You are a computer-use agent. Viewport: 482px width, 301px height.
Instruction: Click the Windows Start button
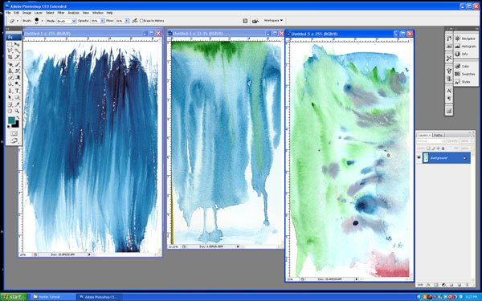13,297
